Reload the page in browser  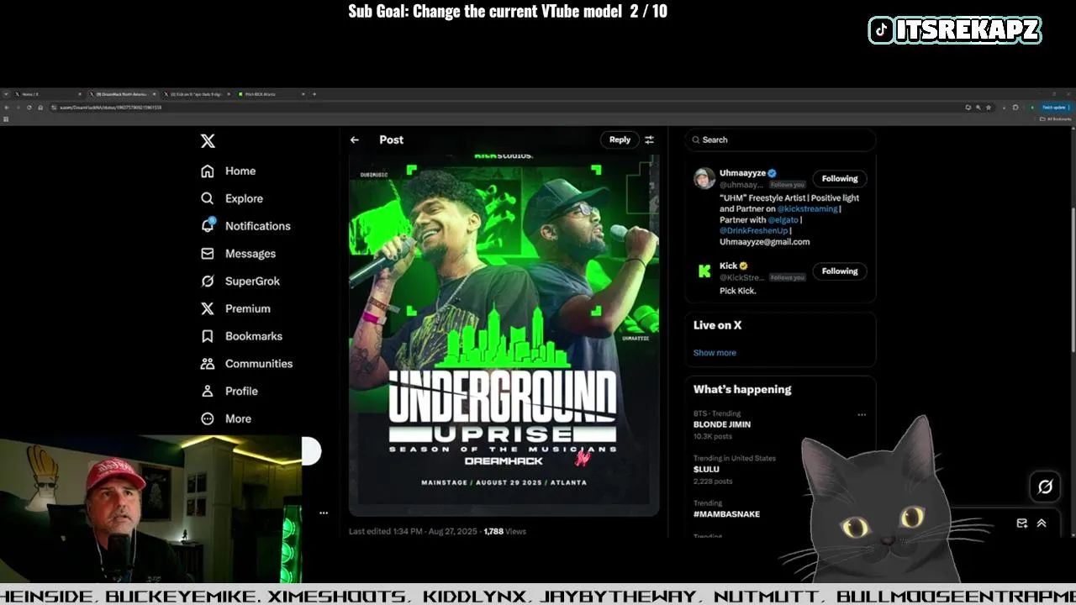coord(29,108)
